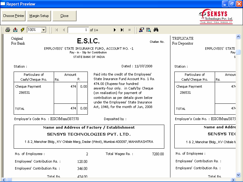Click vertical scrollbar up arrow

click(238, 37)
